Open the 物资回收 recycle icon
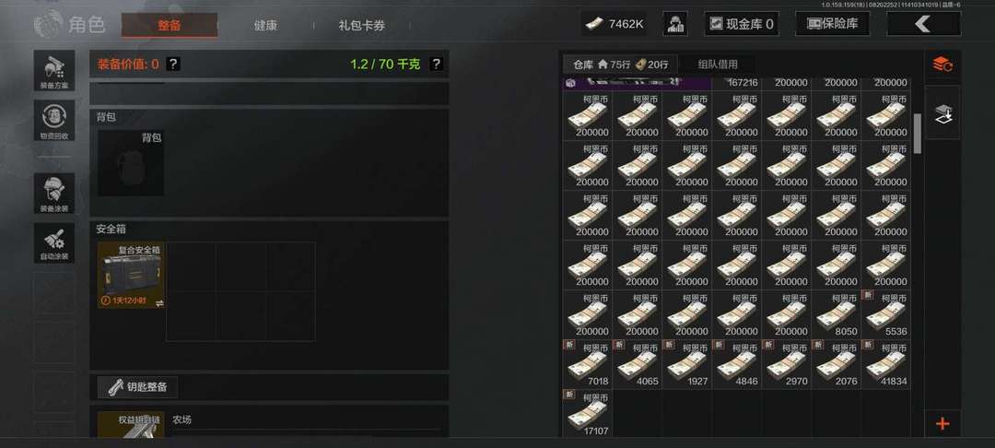Screen dimensions: 995x448 click(x=54, y=121)
